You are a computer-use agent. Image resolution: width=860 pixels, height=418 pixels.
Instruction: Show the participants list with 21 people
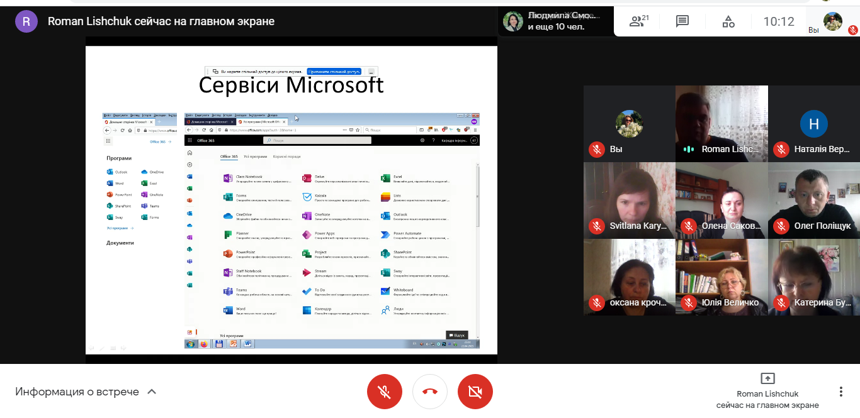coord(638,21)
